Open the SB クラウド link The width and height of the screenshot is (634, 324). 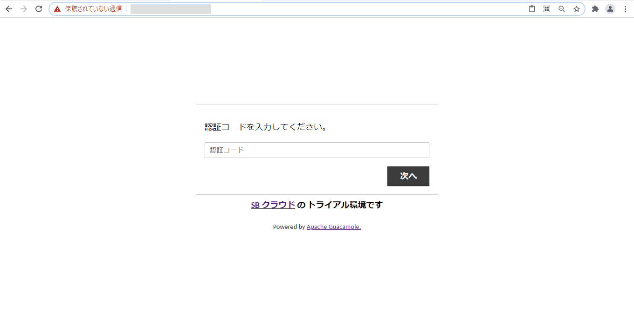(x=273, y=205)
